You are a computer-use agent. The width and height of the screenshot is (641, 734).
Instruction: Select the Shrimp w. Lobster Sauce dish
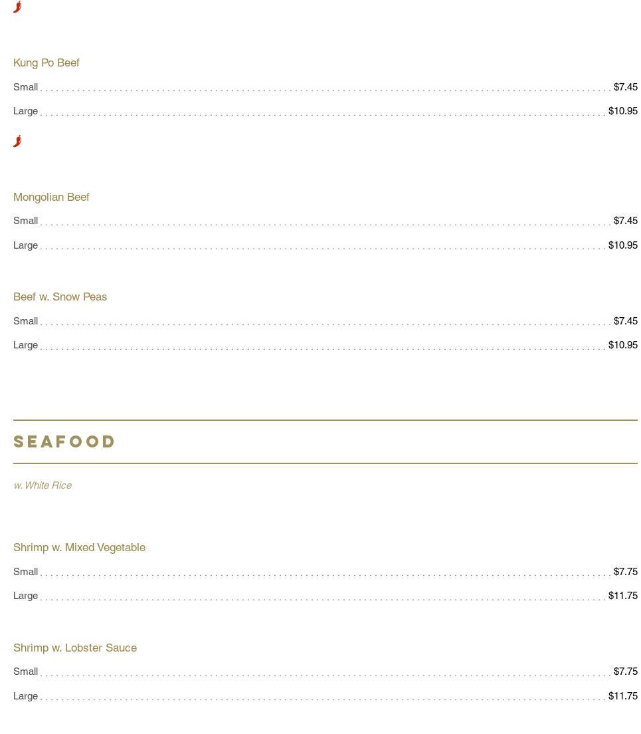(75, 648)
